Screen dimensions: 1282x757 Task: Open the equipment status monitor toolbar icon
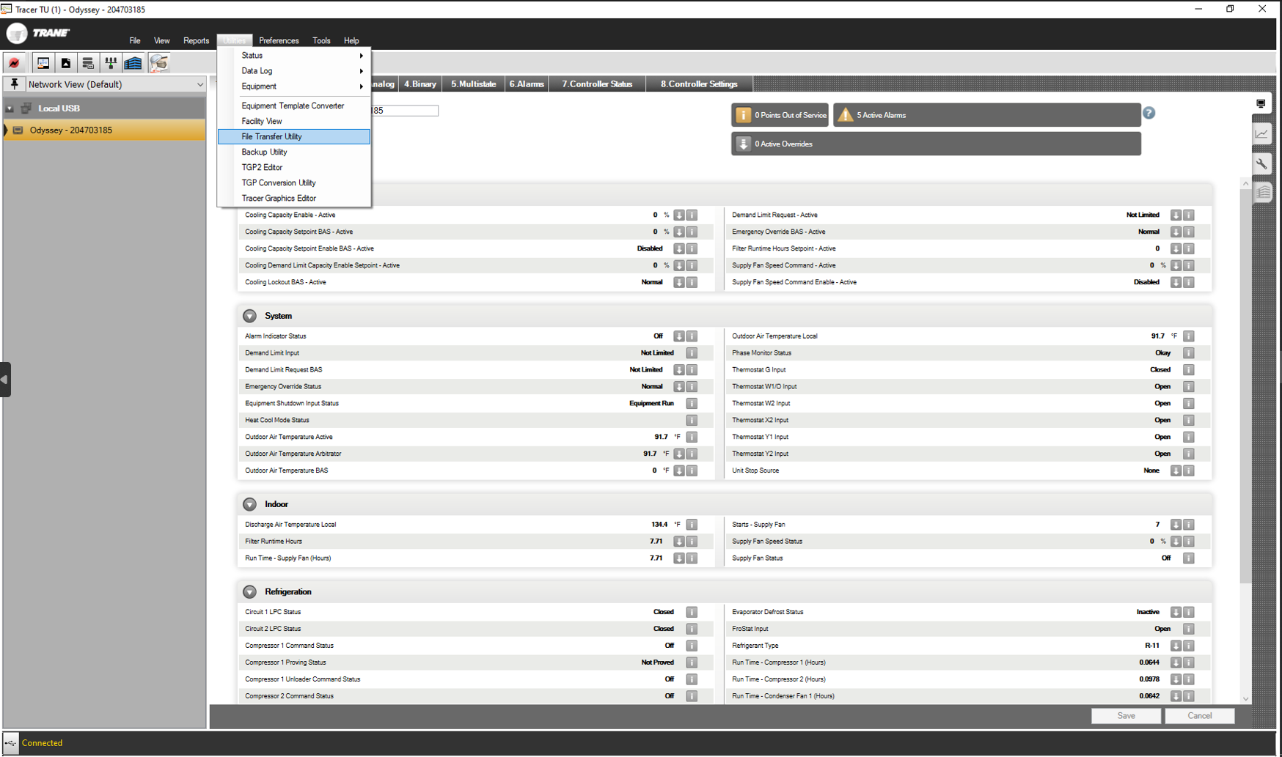(x=43, y=63)
